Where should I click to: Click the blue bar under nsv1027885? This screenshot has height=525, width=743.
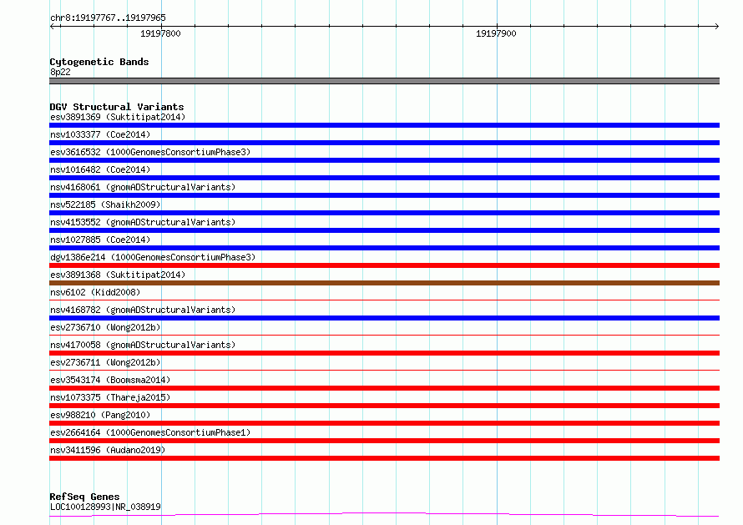pyautogui.click(x=384, y=248)
